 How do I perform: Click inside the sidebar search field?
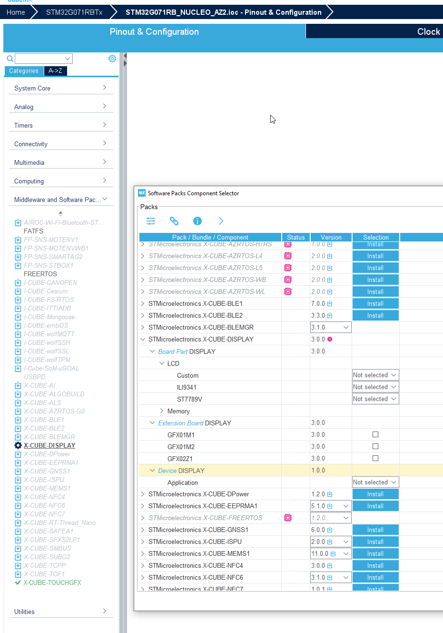pyautogui.click(x=44, y=58)
